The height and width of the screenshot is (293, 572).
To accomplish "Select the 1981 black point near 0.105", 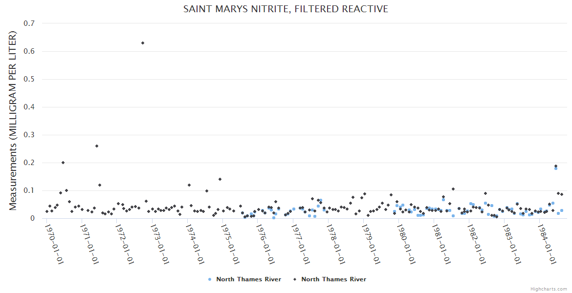I will point(453,189).
